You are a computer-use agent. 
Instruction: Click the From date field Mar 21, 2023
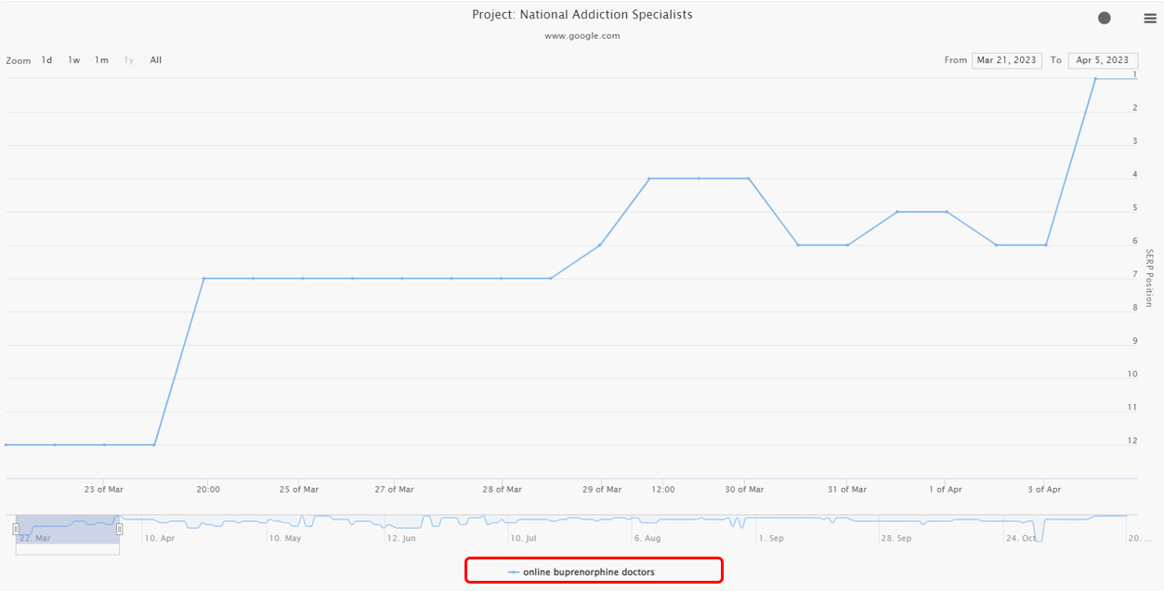(x=1006, y=60)
